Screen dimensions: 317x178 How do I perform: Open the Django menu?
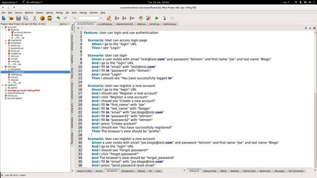point(83,12)
